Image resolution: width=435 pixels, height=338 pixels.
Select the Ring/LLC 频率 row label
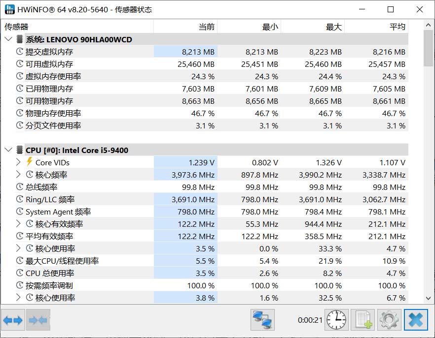(50, 199)
